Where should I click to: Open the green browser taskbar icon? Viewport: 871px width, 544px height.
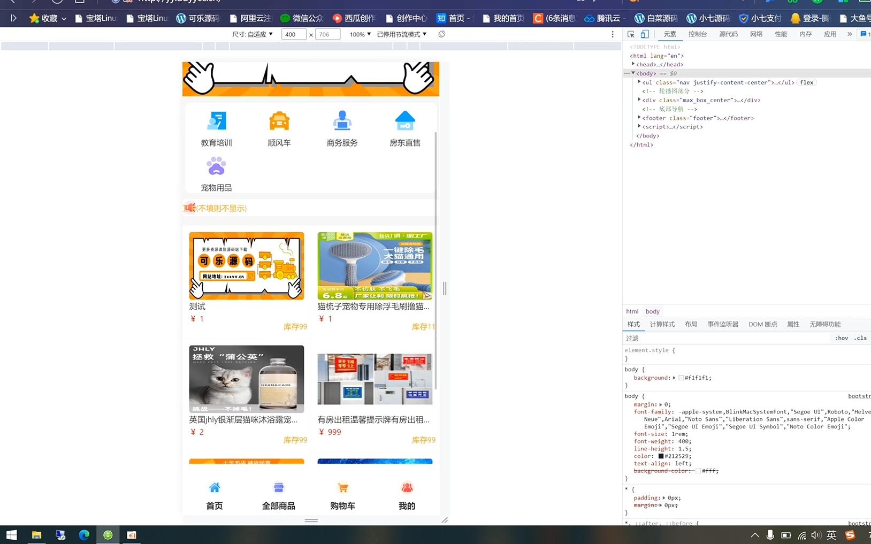(x=108, y=535)
